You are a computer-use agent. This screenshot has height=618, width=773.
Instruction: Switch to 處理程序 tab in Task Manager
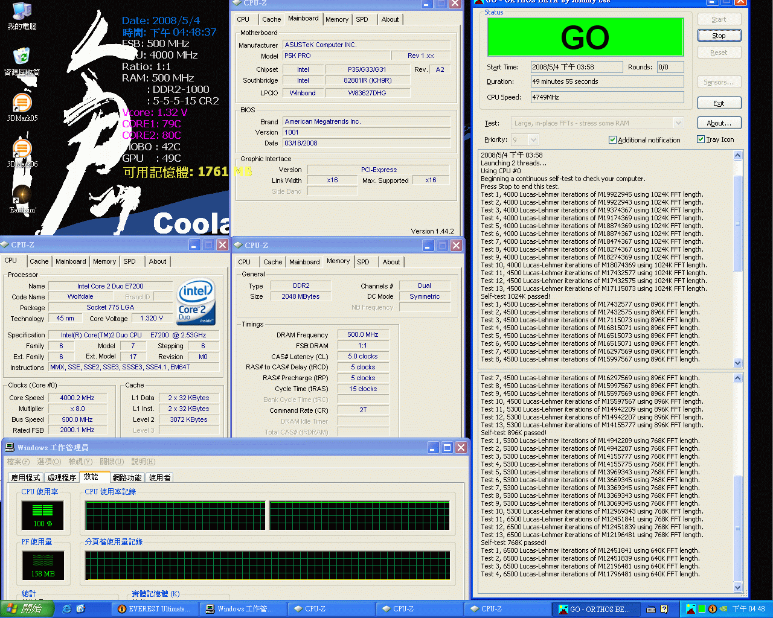point(62,477)
